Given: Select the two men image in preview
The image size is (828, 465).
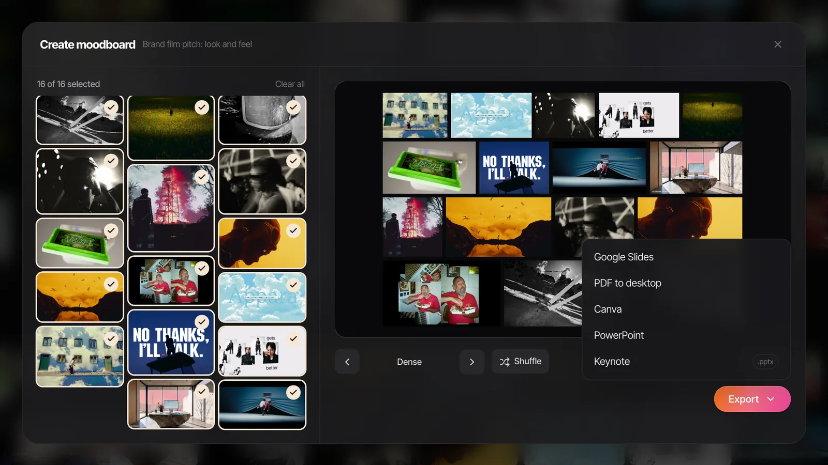Looking at the screenshot, I should [x=441, y=293].
